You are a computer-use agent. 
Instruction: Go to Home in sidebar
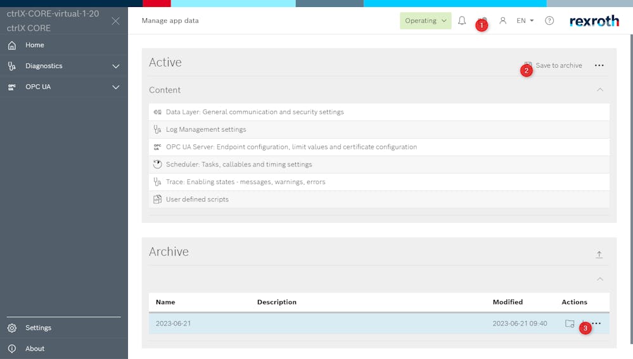(35, 45)
